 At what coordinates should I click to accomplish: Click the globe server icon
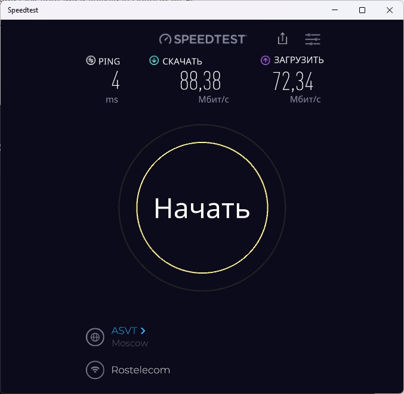pyautogui.click(x=95, y=337)
